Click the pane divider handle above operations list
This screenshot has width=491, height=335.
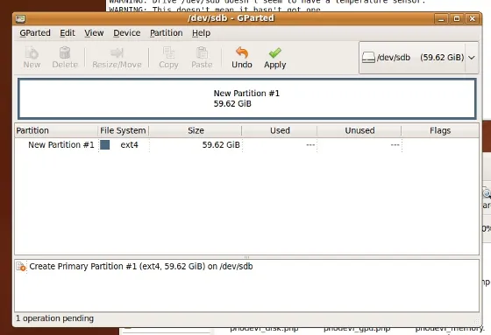(x=246, y=257)
